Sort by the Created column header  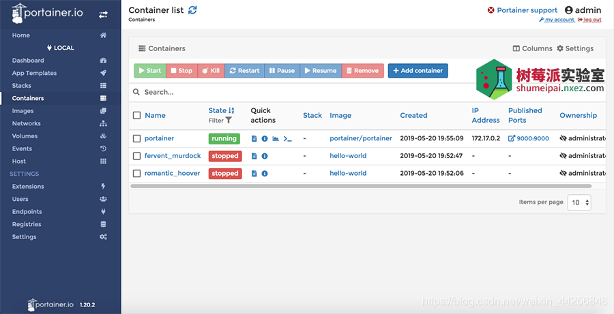(413, 115)
